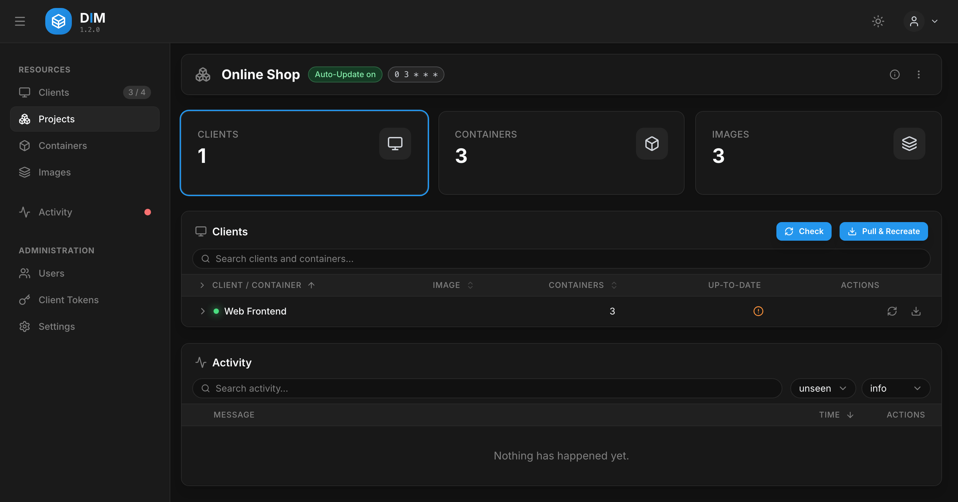Open the unseen filter dropdown

(823, 388)
